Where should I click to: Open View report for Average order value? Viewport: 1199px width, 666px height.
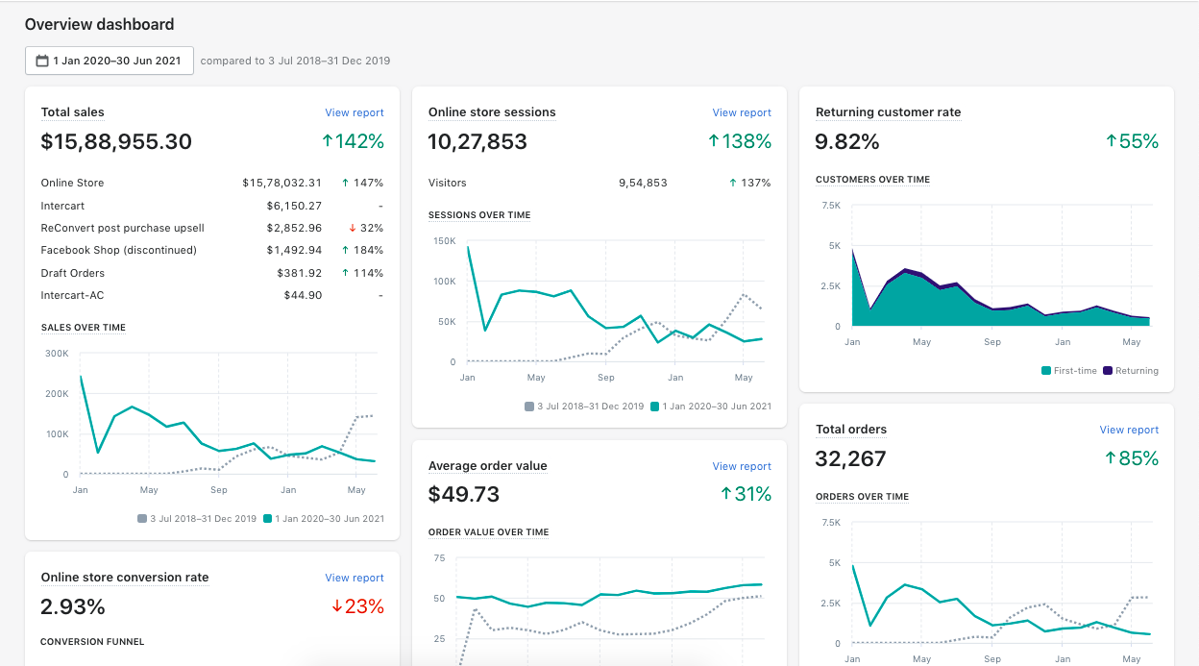pyautogui.click(x=742, y=466)
